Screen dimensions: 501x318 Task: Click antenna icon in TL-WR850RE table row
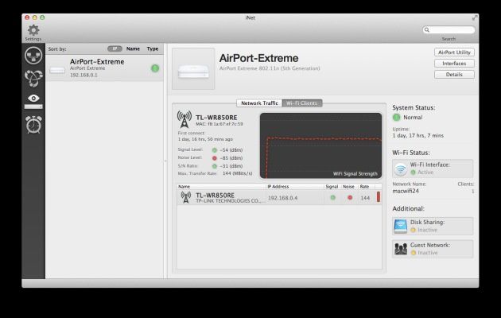click(185, 197)
